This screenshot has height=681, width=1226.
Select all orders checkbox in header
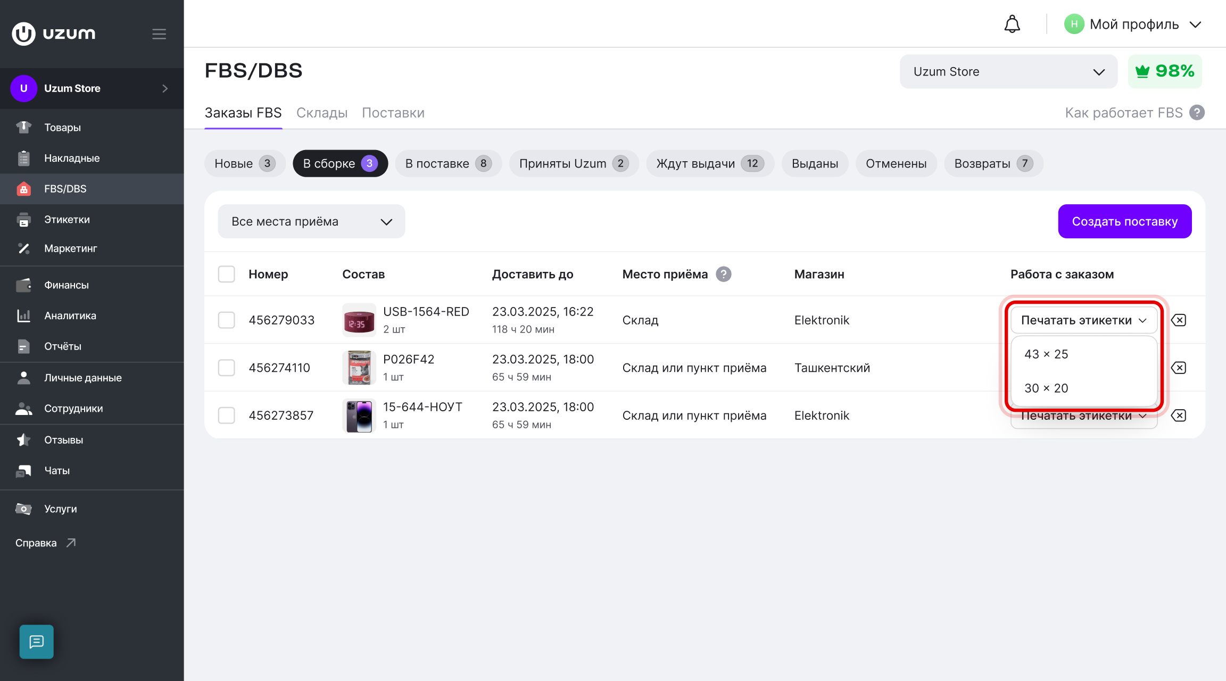(227, 274)
